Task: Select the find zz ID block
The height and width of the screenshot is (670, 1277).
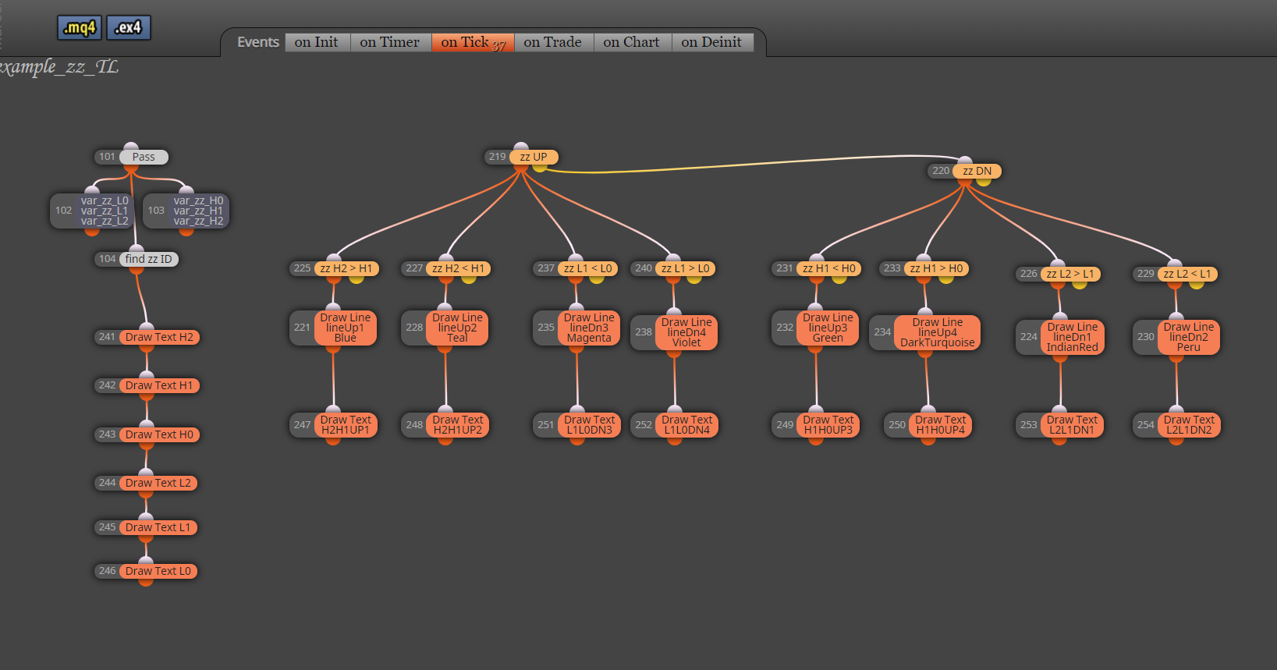Action: coord(148,259)
